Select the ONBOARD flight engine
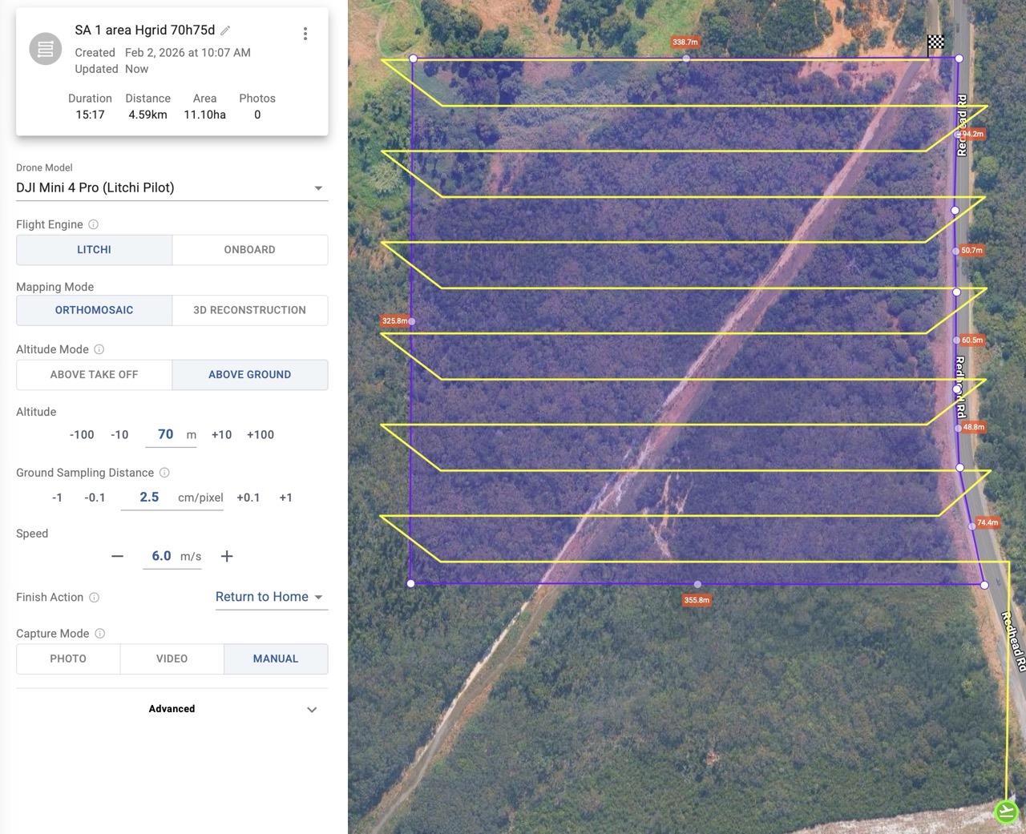Screen dimensions: 1026x834 point(249,250)
